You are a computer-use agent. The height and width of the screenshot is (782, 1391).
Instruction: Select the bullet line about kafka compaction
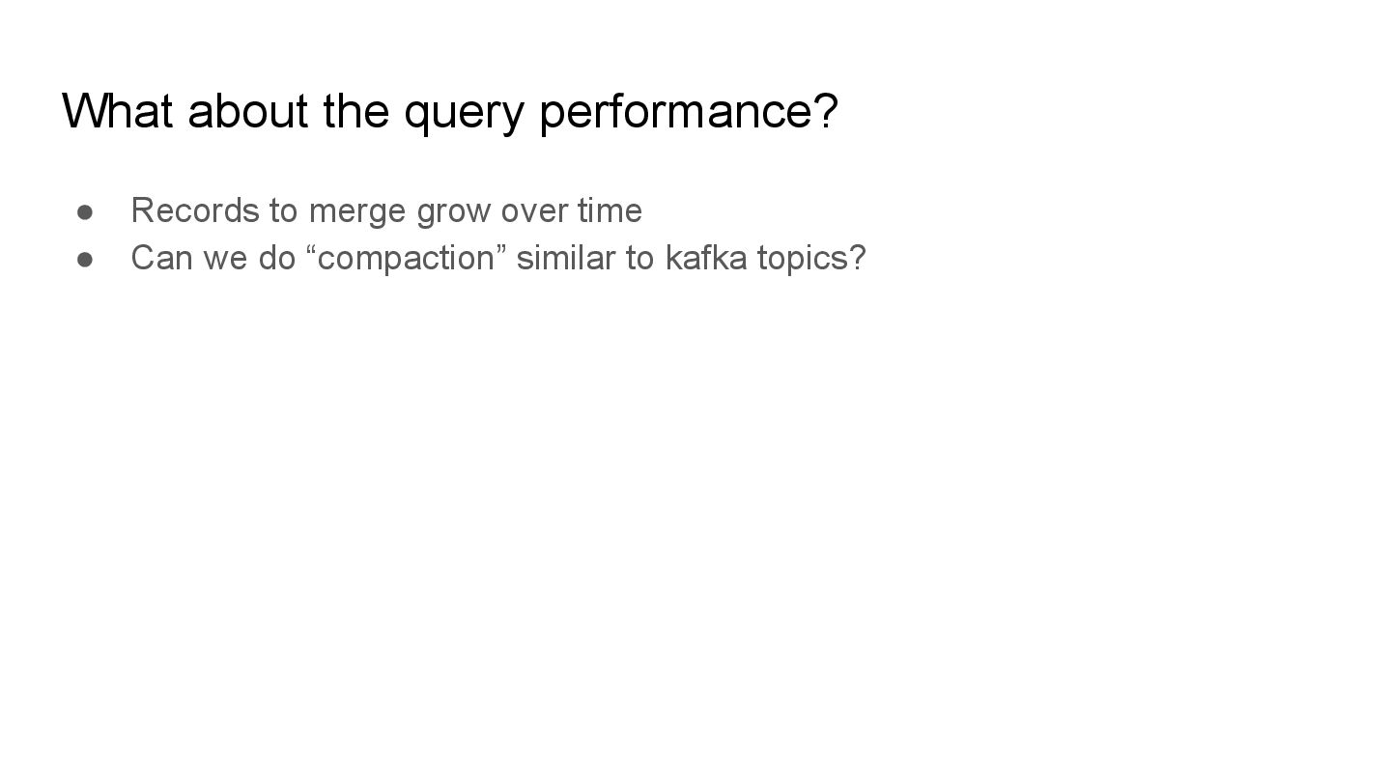click(x=497, y=259)
